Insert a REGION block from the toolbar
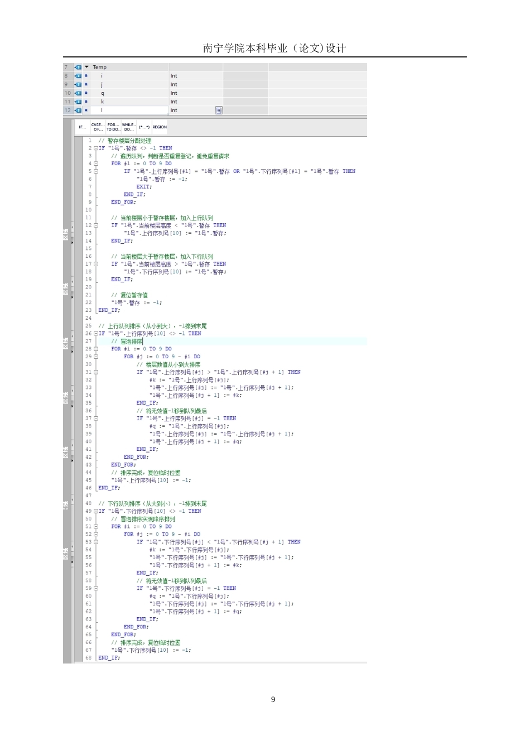This screenshot has height=750, width=530. (x=160, y=127)
